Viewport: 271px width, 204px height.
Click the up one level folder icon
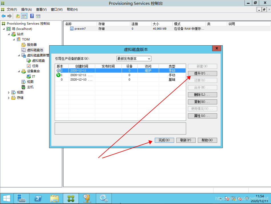coord(18,16)
